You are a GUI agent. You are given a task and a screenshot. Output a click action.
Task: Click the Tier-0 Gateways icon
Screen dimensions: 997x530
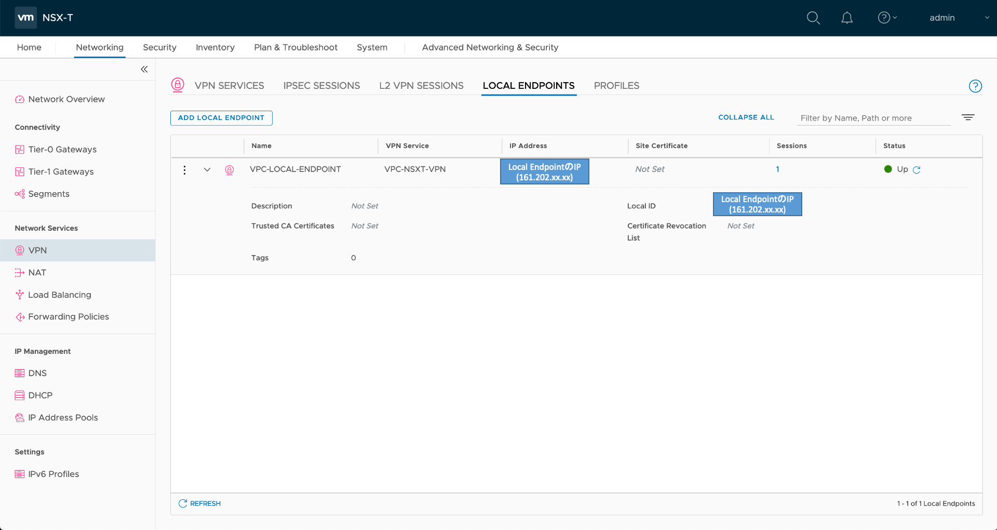20,150
